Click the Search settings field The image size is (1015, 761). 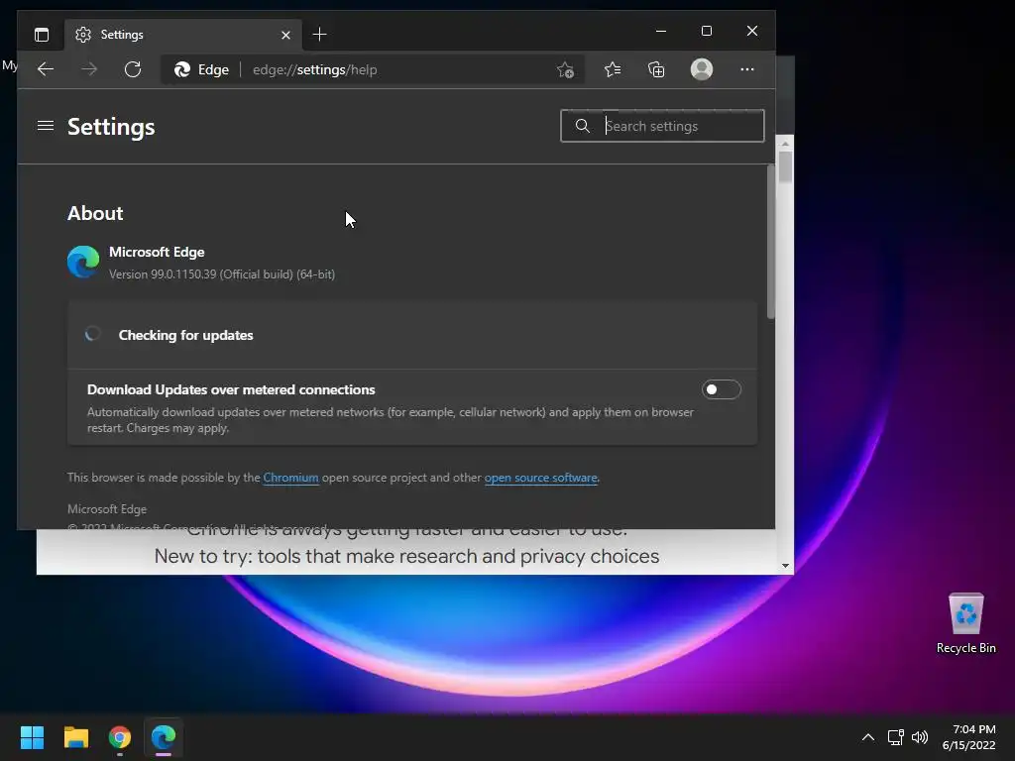662,126
